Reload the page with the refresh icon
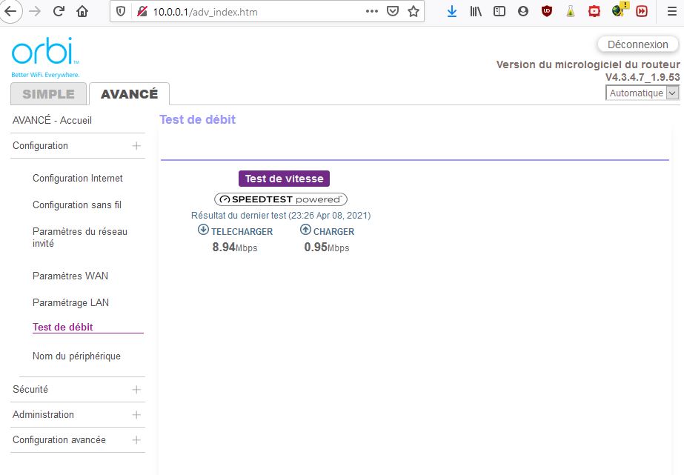The image size is (684, 475). click(59, 12)
